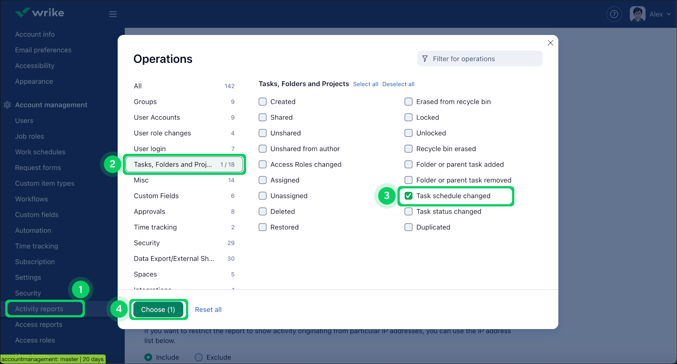Click the Reset all link
The height and width of the screenshot is (364, 677).
click(x=208, y=309)
